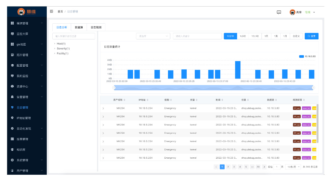The width and height of the screenshot is (331, 180).
Task: Click the IP地址管理 location icon
Action: pos(12,118)
